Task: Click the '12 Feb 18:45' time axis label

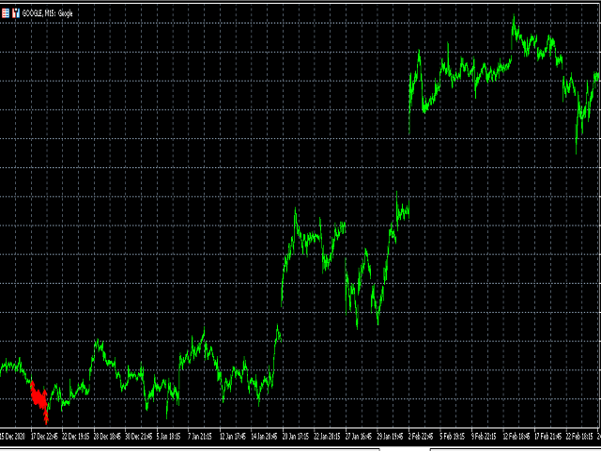Action: (516, 436)
